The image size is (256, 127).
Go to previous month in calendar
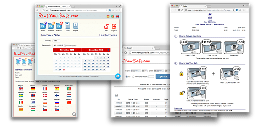55,50
